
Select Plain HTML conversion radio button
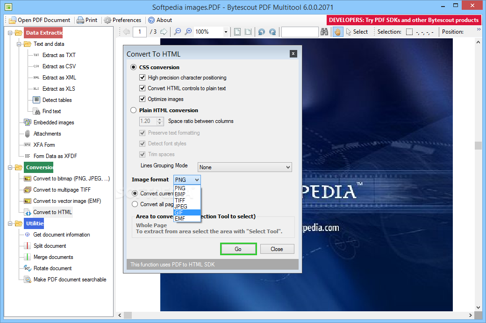coord(134,110)
